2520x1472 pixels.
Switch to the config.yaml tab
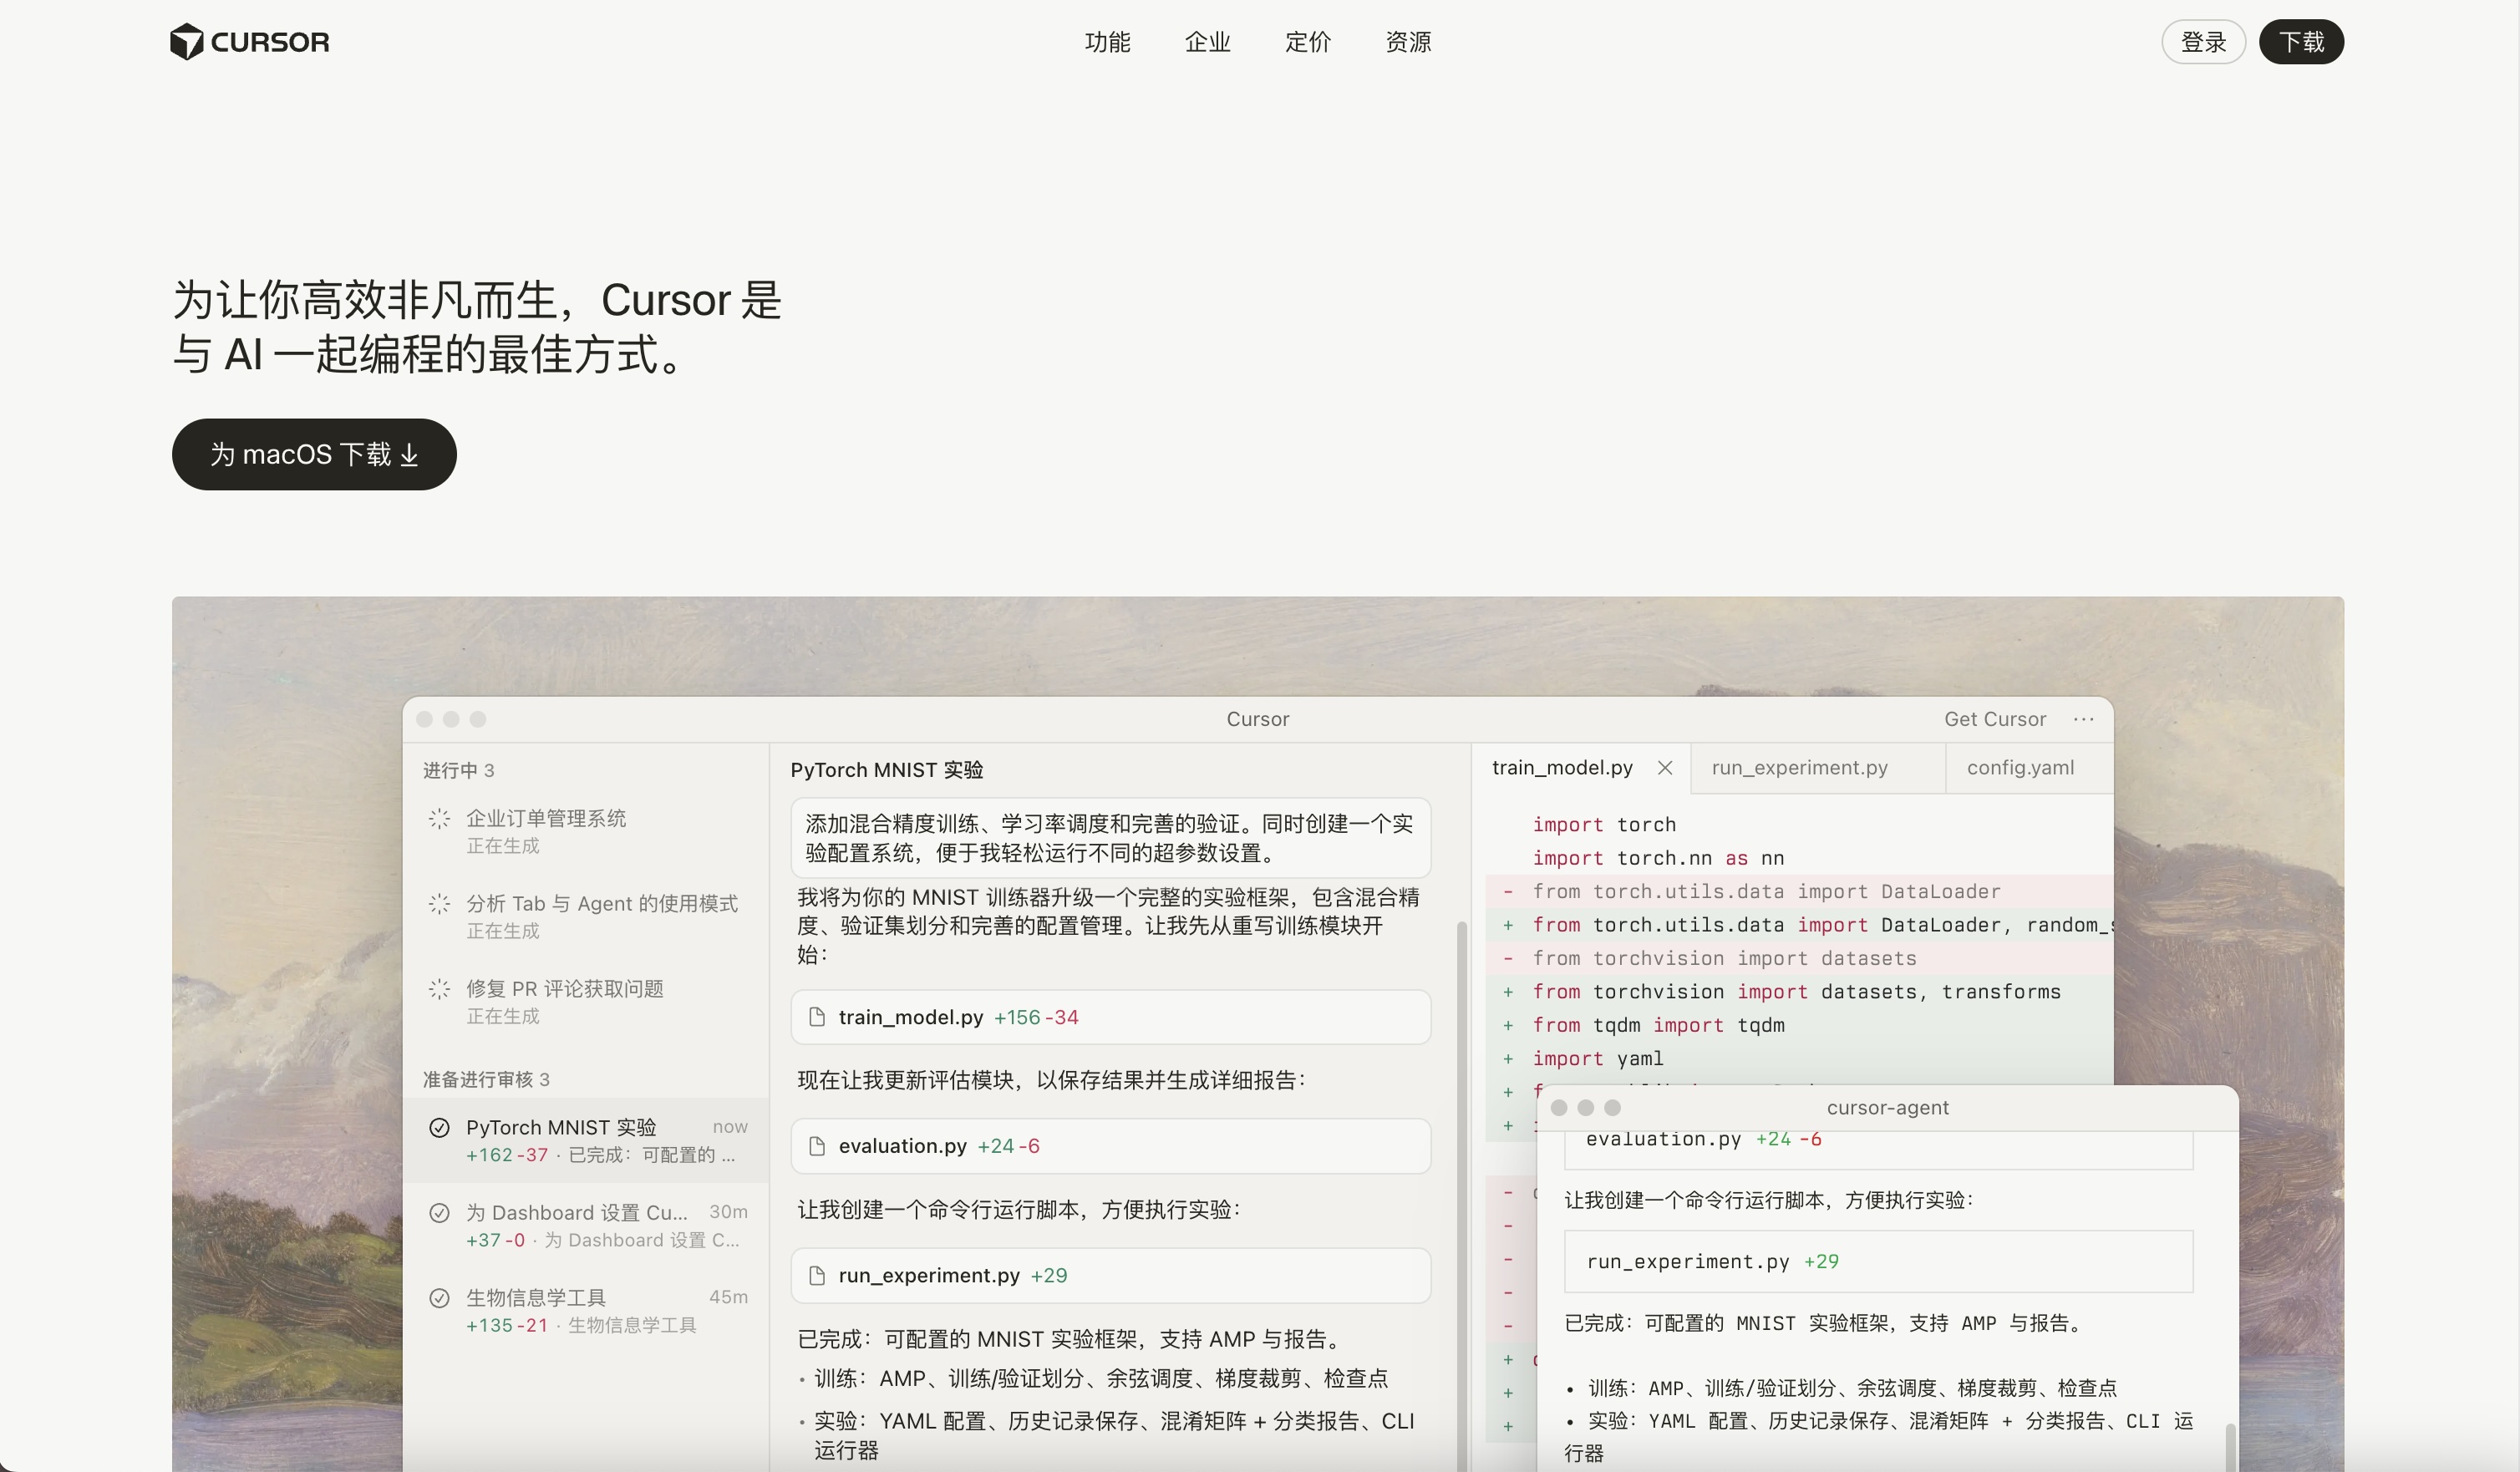point(2020,768)
